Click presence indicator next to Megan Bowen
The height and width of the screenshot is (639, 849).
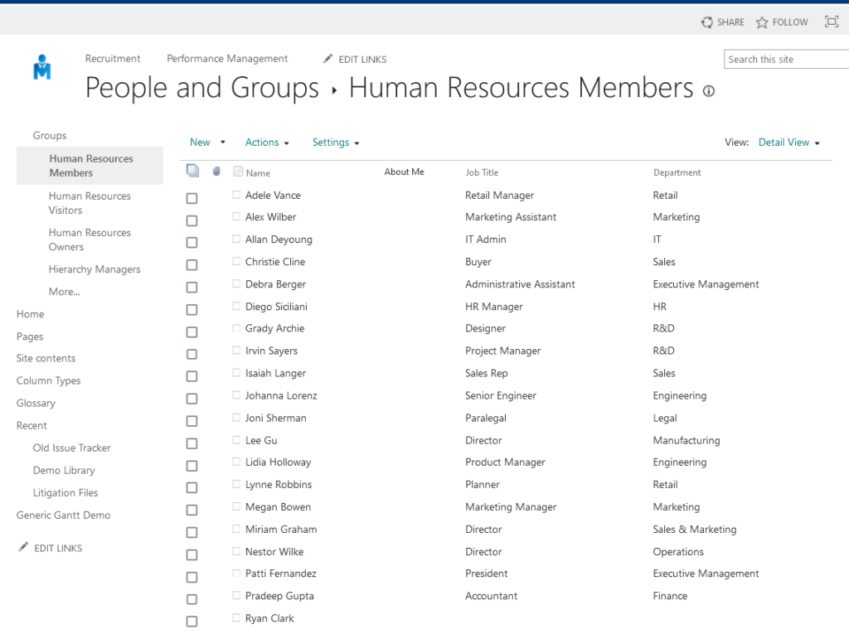(236, 506)
